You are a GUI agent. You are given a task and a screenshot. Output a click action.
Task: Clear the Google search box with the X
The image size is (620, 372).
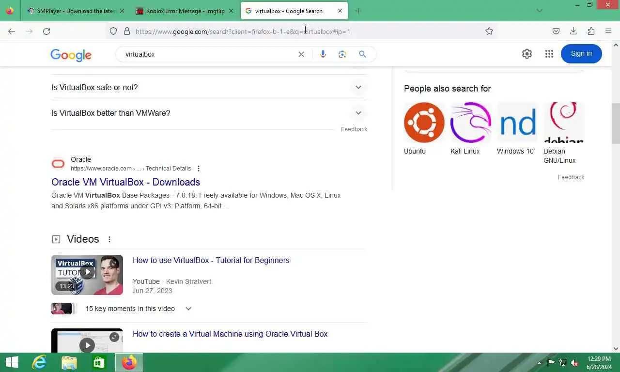(301, 54)
